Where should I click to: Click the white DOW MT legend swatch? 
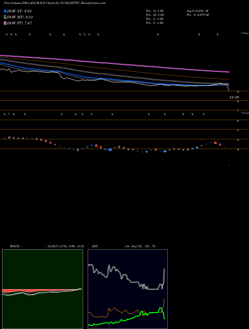5,17
